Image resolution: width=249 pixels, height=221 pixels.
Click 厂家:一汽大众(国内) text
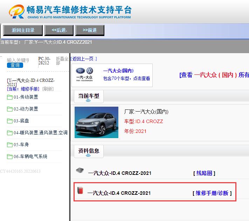(x=146, y=112)
